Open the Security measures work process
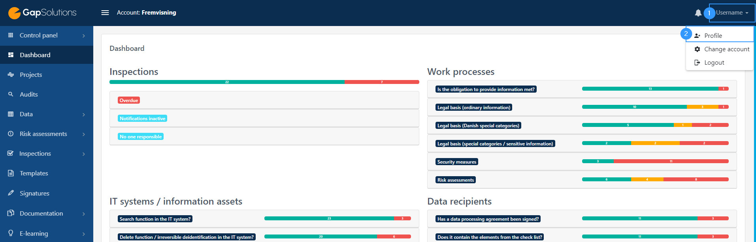Screen dimensions: 756x242 (457, 162)
